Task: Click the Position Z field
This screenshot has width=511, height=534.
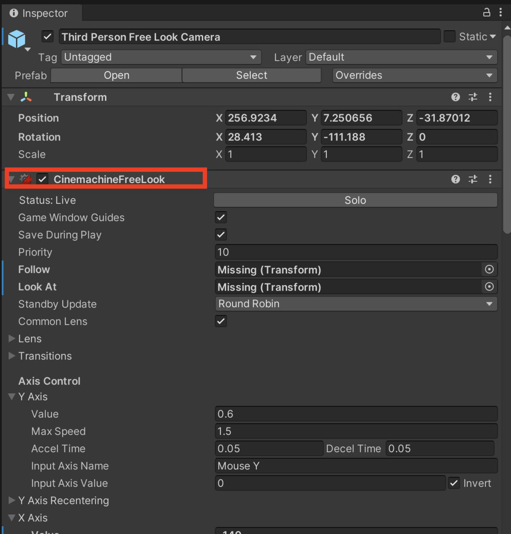Action: [x=457, y=118]
